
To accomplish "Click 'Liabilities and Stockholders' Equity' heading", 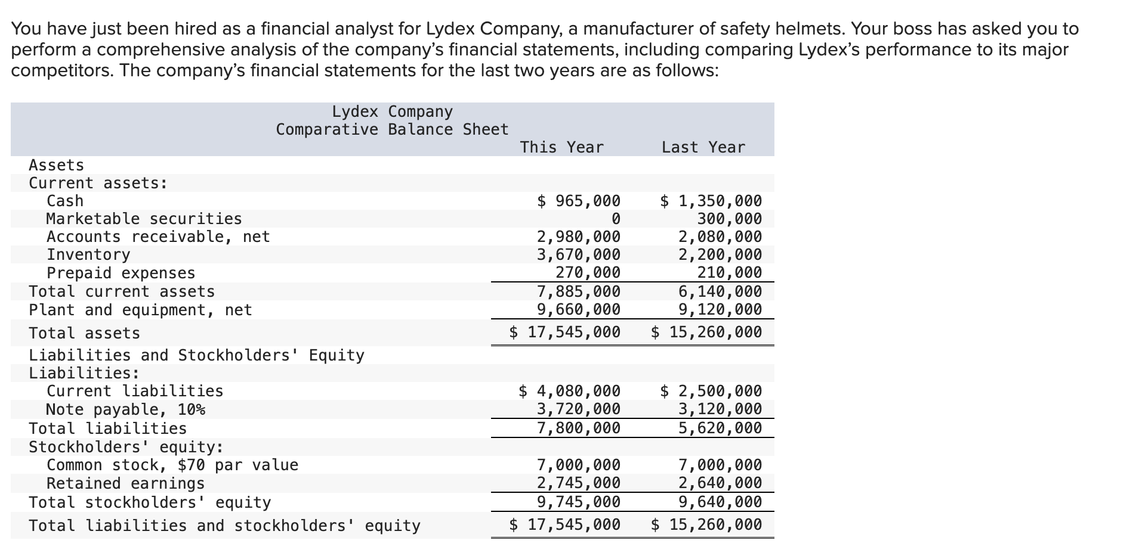I will 196,355.
